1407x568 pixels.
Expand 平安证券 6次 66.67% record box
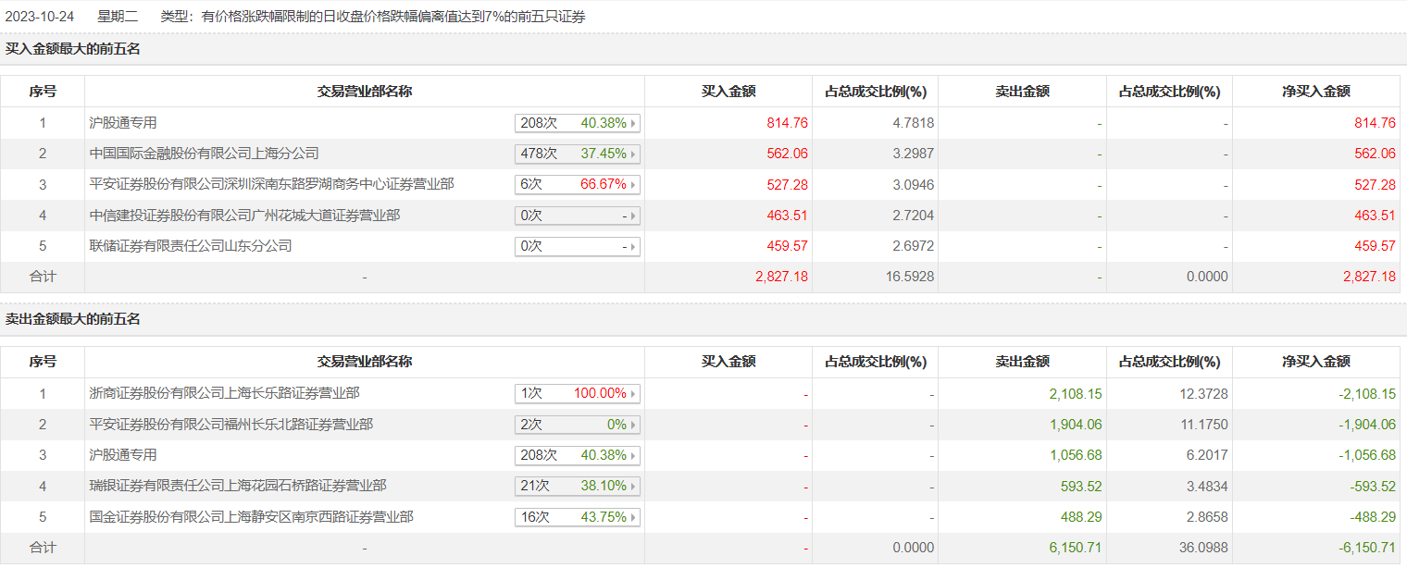click(634, 185)
